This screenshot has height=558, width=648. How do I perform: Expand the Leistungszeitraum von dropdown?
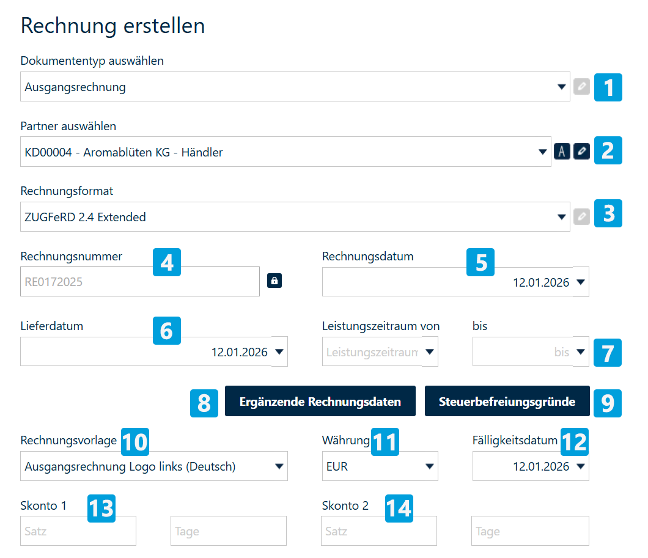(x=430, y=351)
